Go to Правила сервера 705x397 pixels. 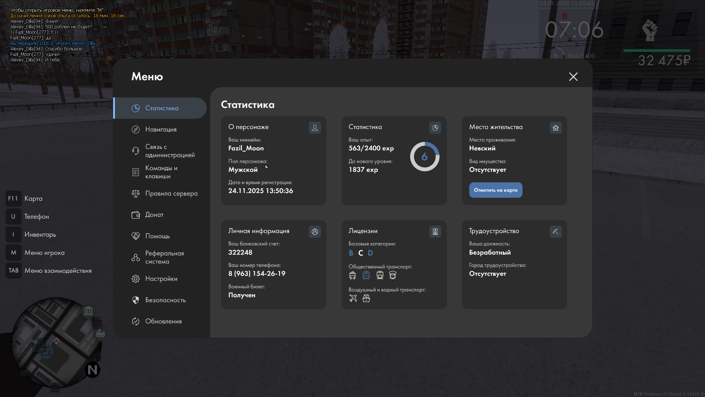(171, 193)
